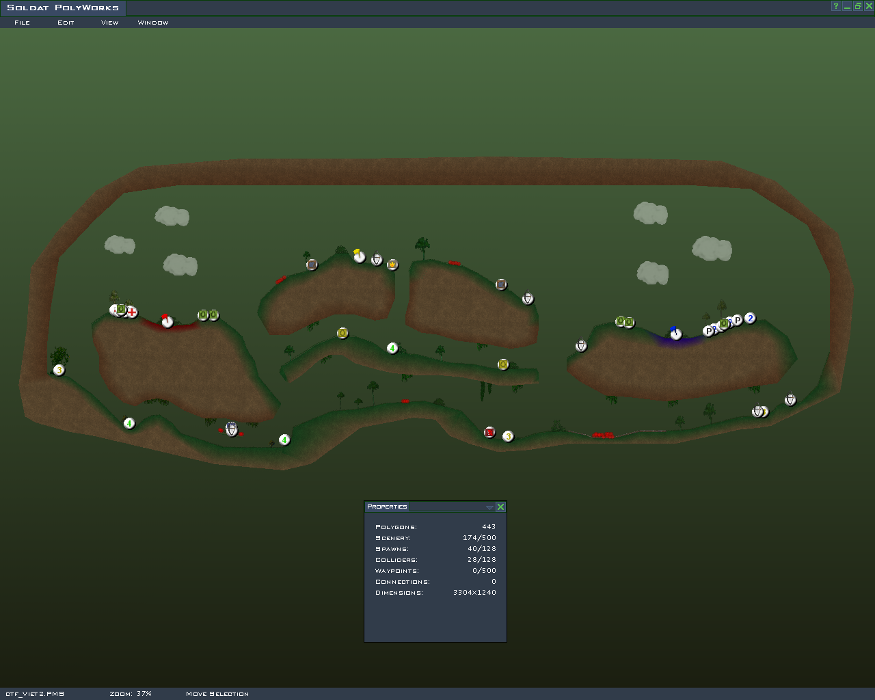
Task: Select the red flag spawn marker
Action: (x=167, y=321)
